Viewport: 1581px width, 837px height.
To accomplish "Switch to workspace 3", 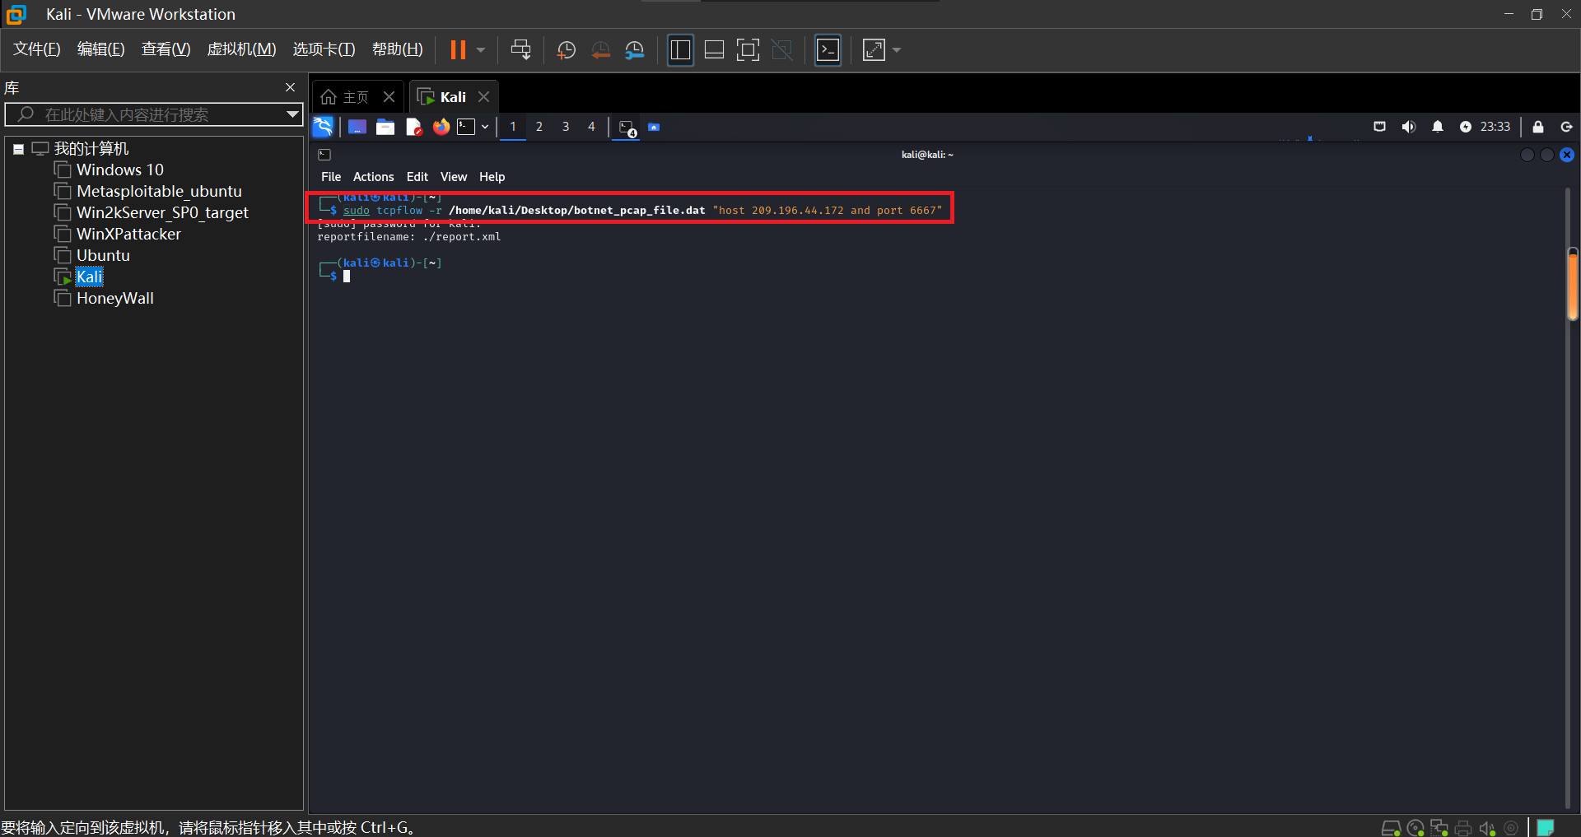I will click(x=566, y=127).
